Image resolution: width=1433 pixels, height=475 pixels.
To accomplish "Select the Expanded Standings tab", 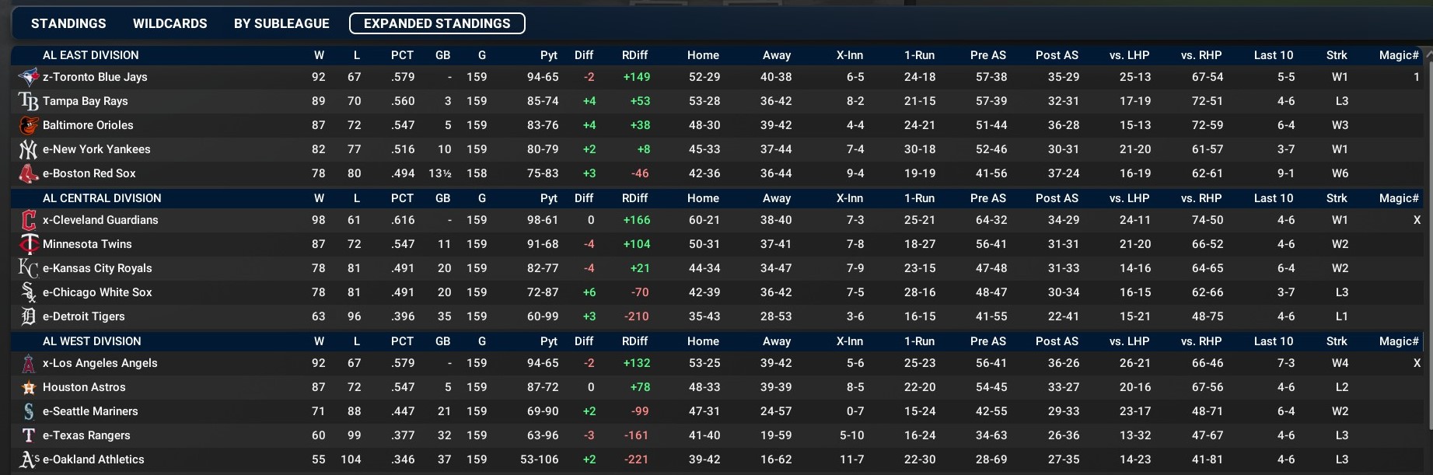I will pos(437,23).
